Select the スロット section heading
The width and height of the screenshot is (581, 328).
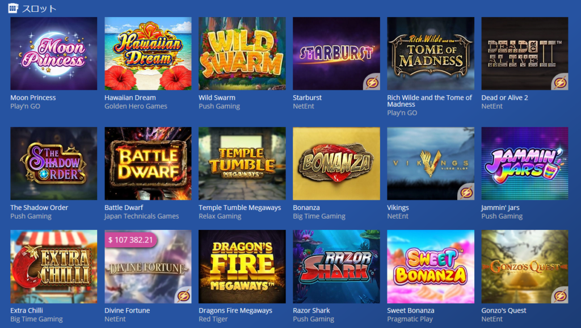pyautogui.click(x=39, y=8)
